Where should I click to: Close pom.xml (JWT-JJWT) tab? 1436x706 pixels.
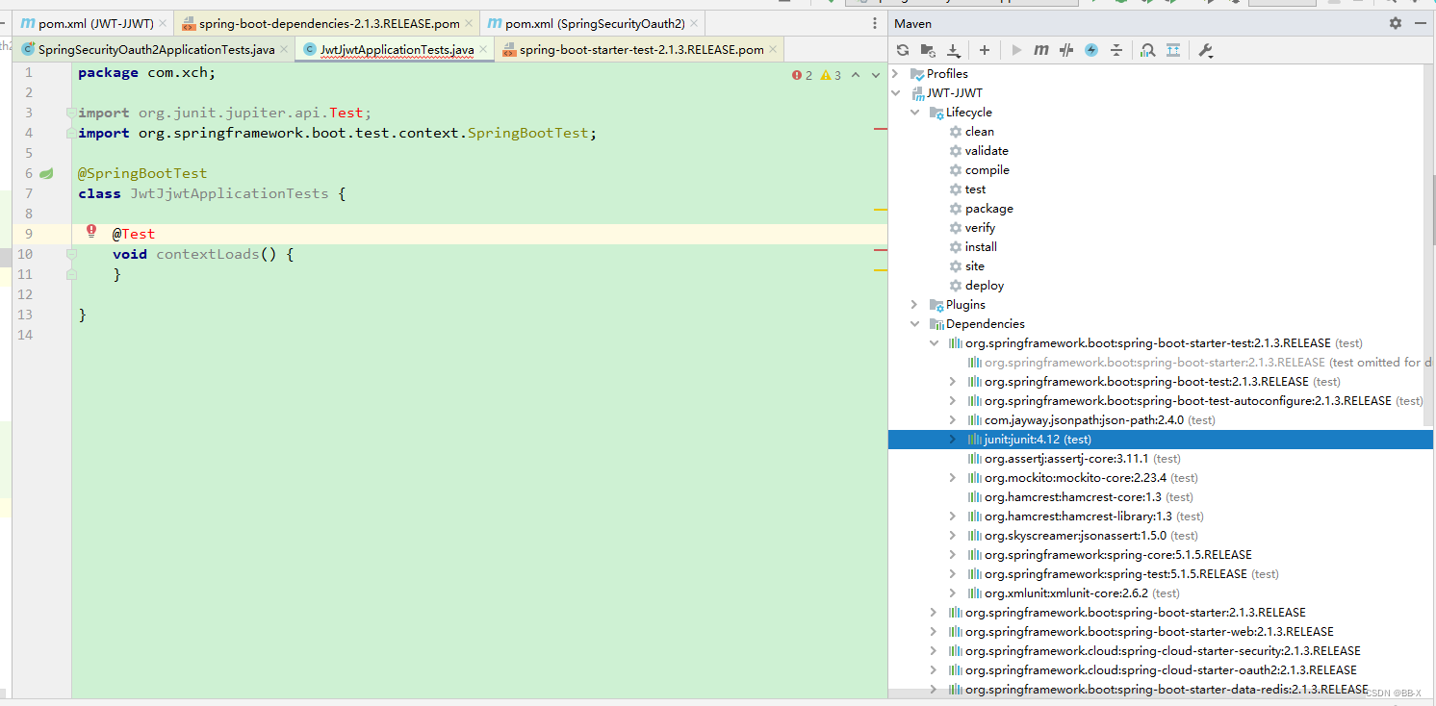pyautogui.click(x=161, y=23)
